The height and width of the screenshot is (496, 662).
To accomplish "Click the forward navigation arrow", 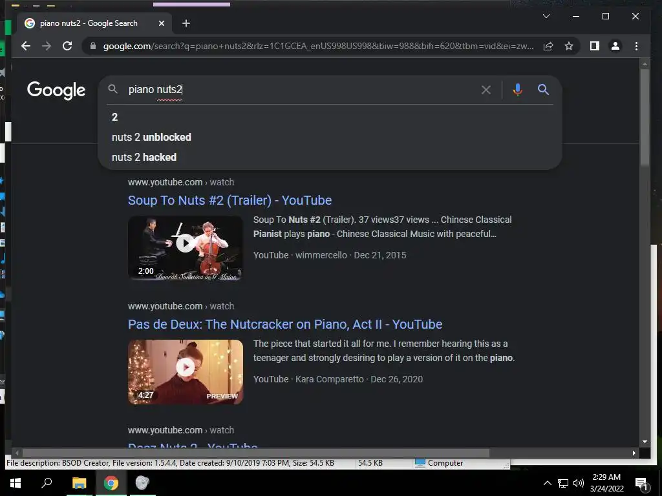I will tap(47, 46).
